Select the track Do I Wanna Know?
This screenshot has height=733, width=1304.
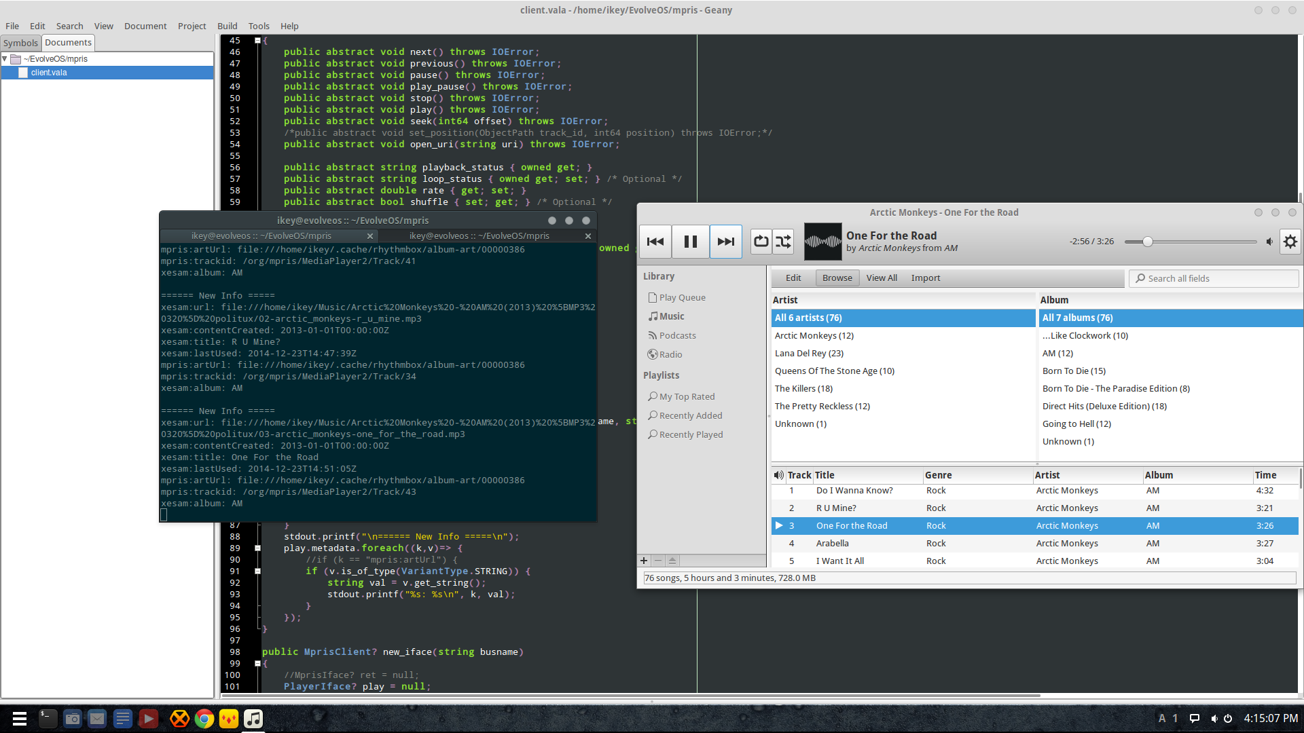[1034, 491]
